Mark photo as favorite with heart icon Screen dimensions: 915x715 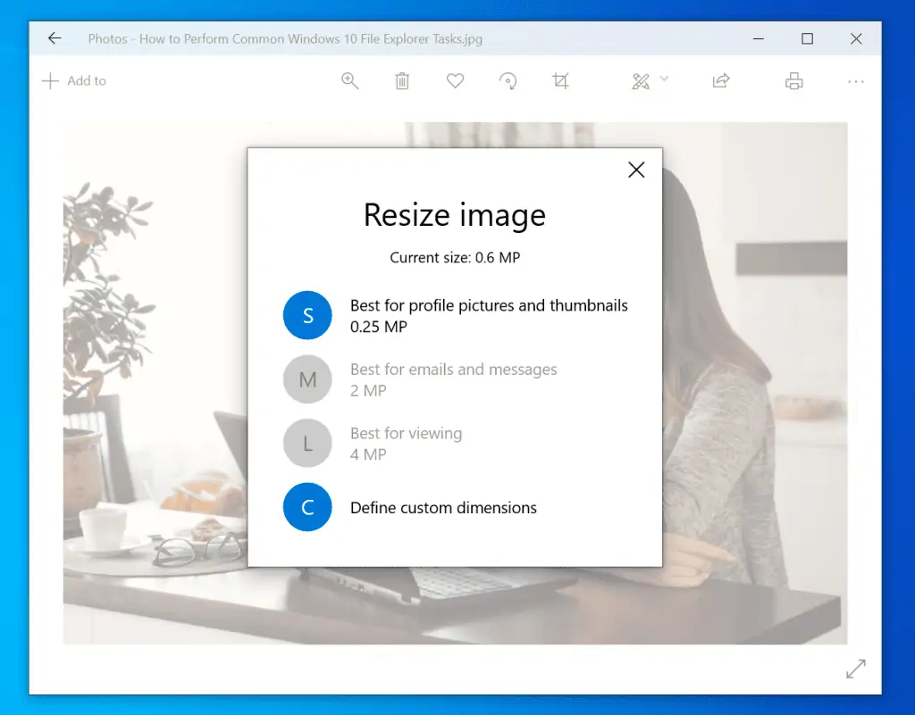point(455,81)
